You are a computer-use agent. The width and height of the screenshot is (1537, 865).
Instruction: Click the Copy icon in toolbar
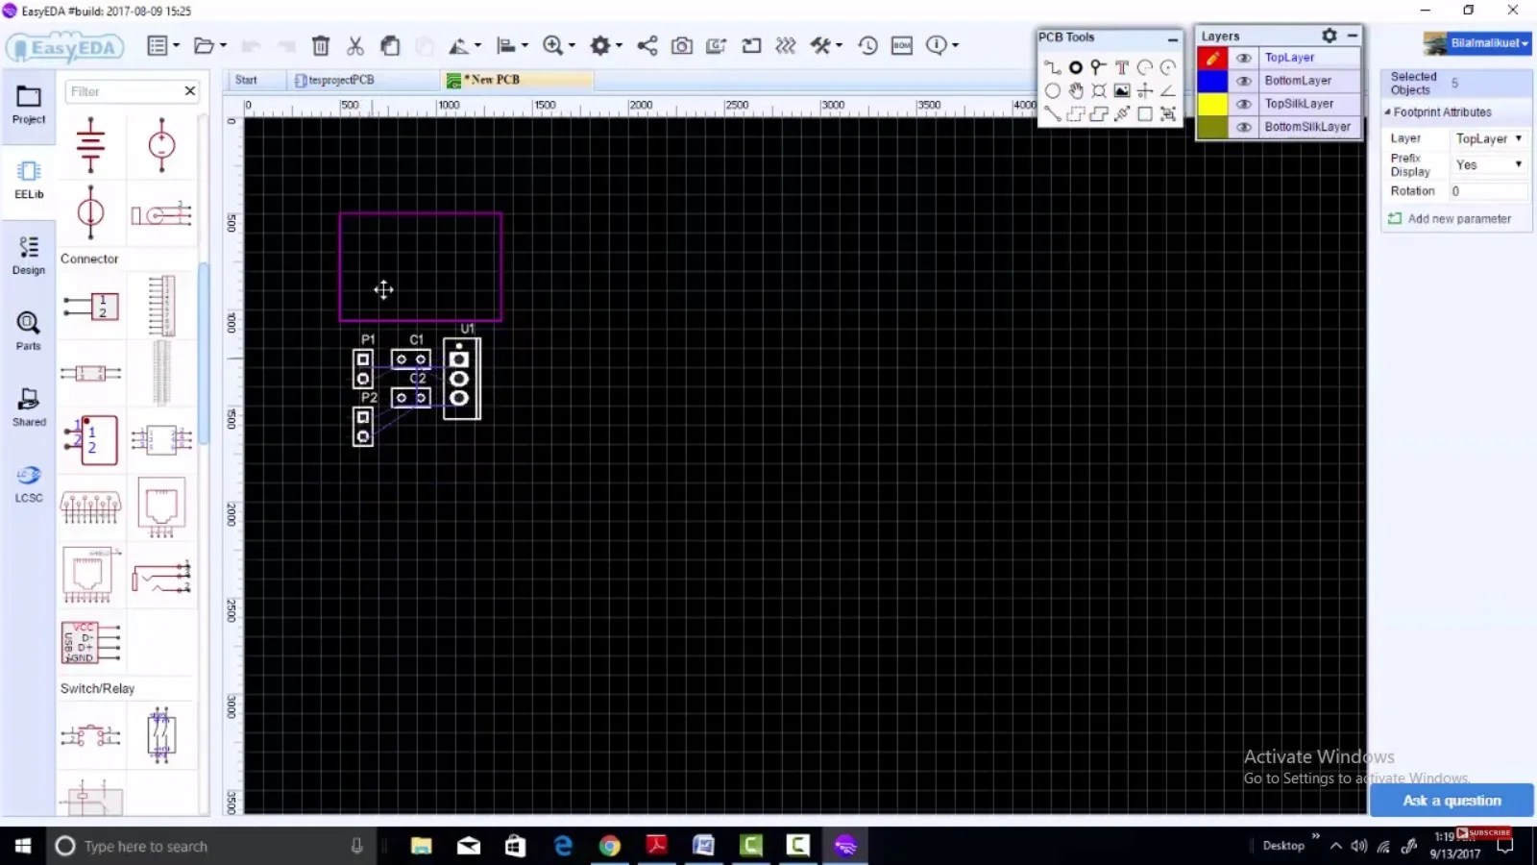[390, 45]
